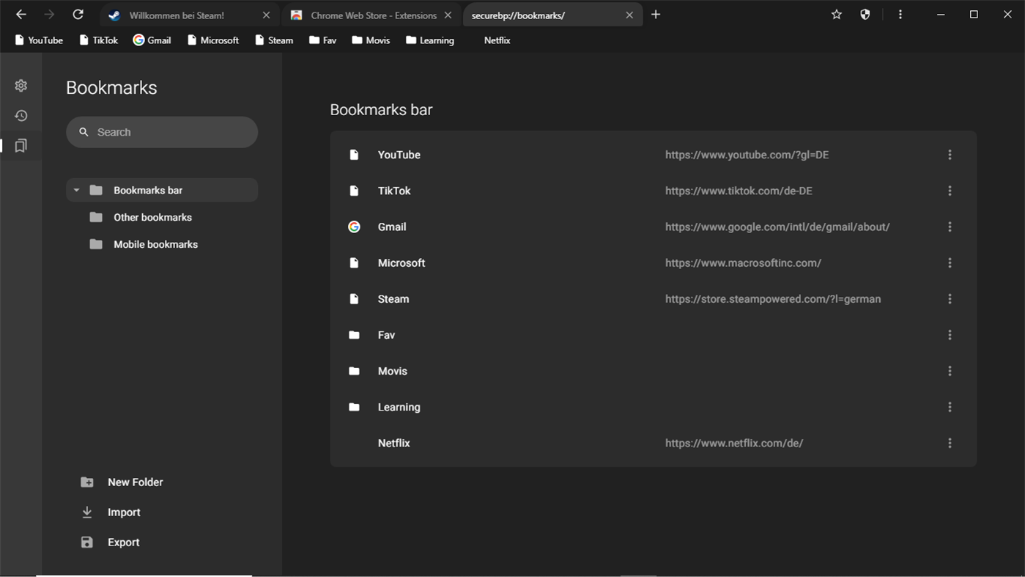
Task: Open the options menu for the YouTube bookmark
Action: coord(950,154)
